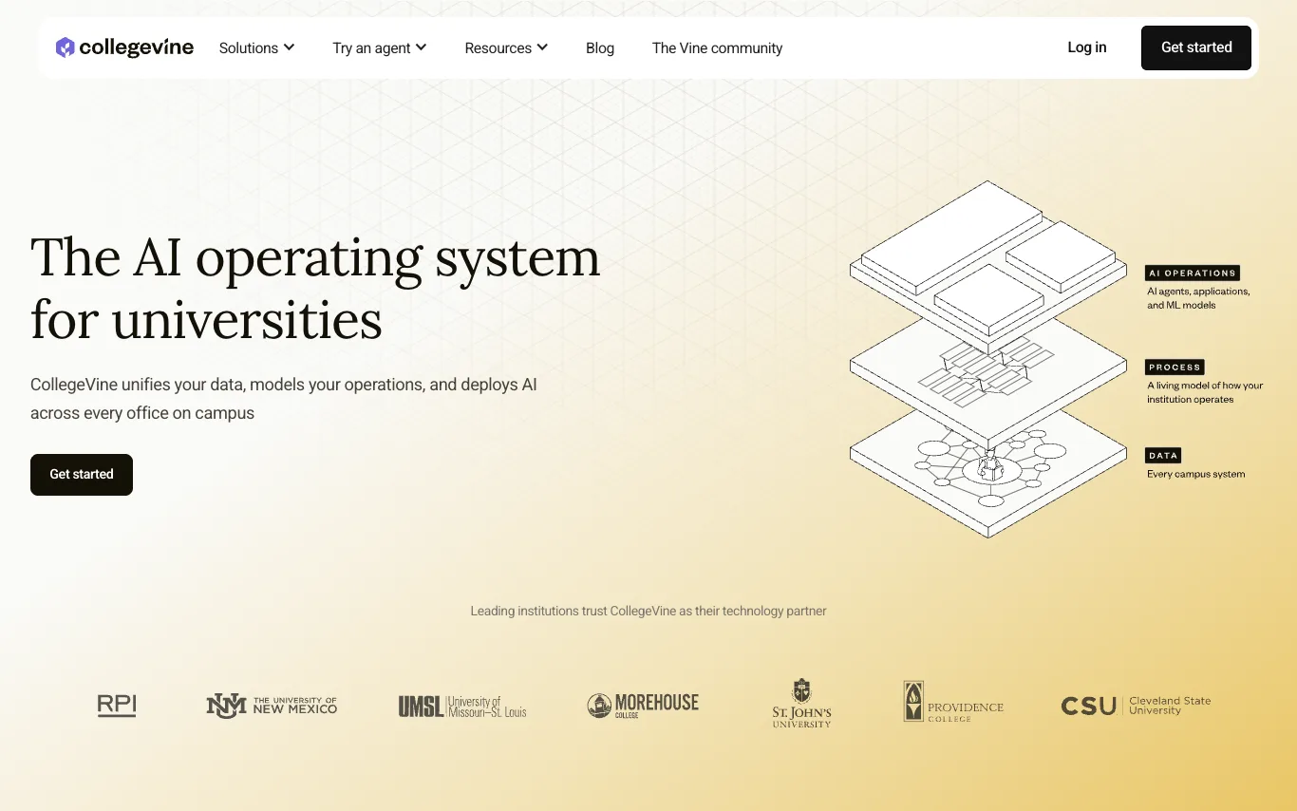The width and height of the screenshot is (1297, 811).
Task: Open the Try an agent dropdown
Action: 380,47
